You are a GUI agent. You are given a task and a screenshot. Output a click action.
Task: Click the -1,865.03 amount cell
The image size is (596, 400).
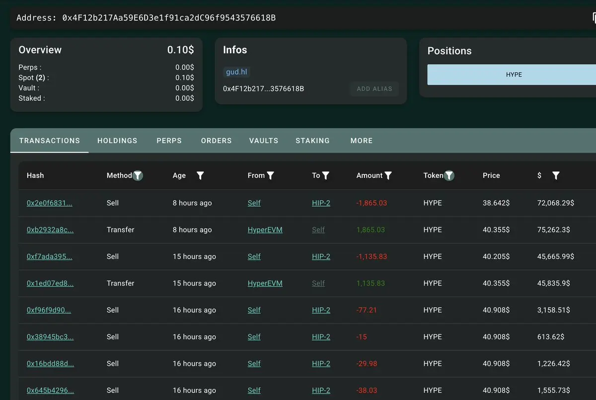tap(372, 203)
